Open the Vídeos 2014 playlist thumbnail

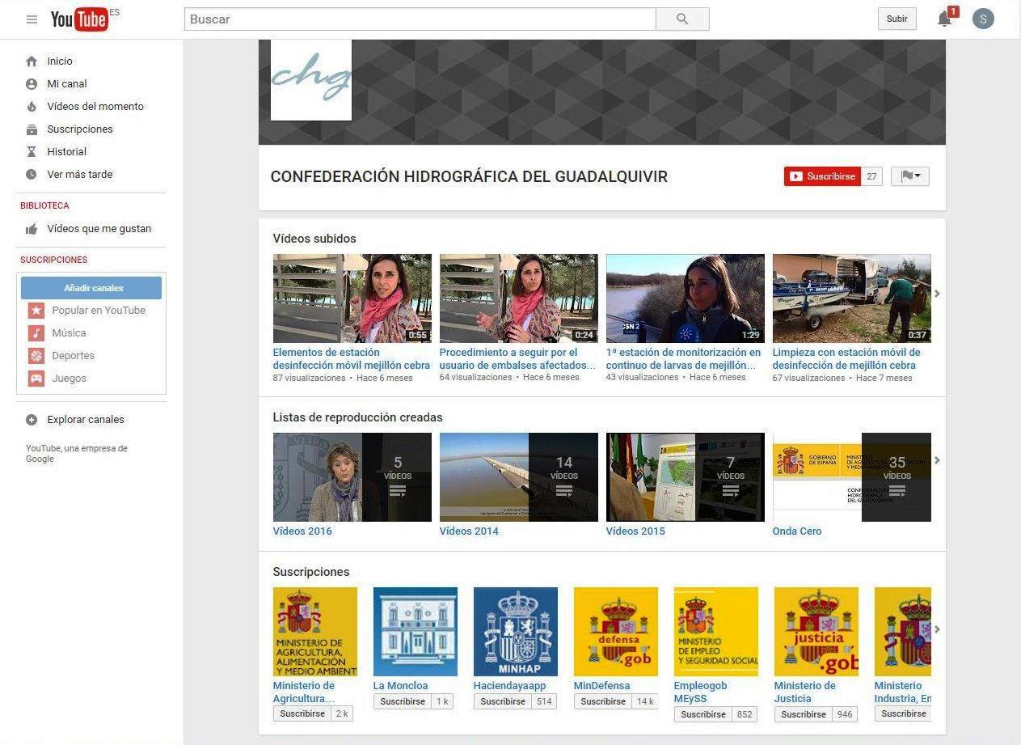click(x=519, y=477)
